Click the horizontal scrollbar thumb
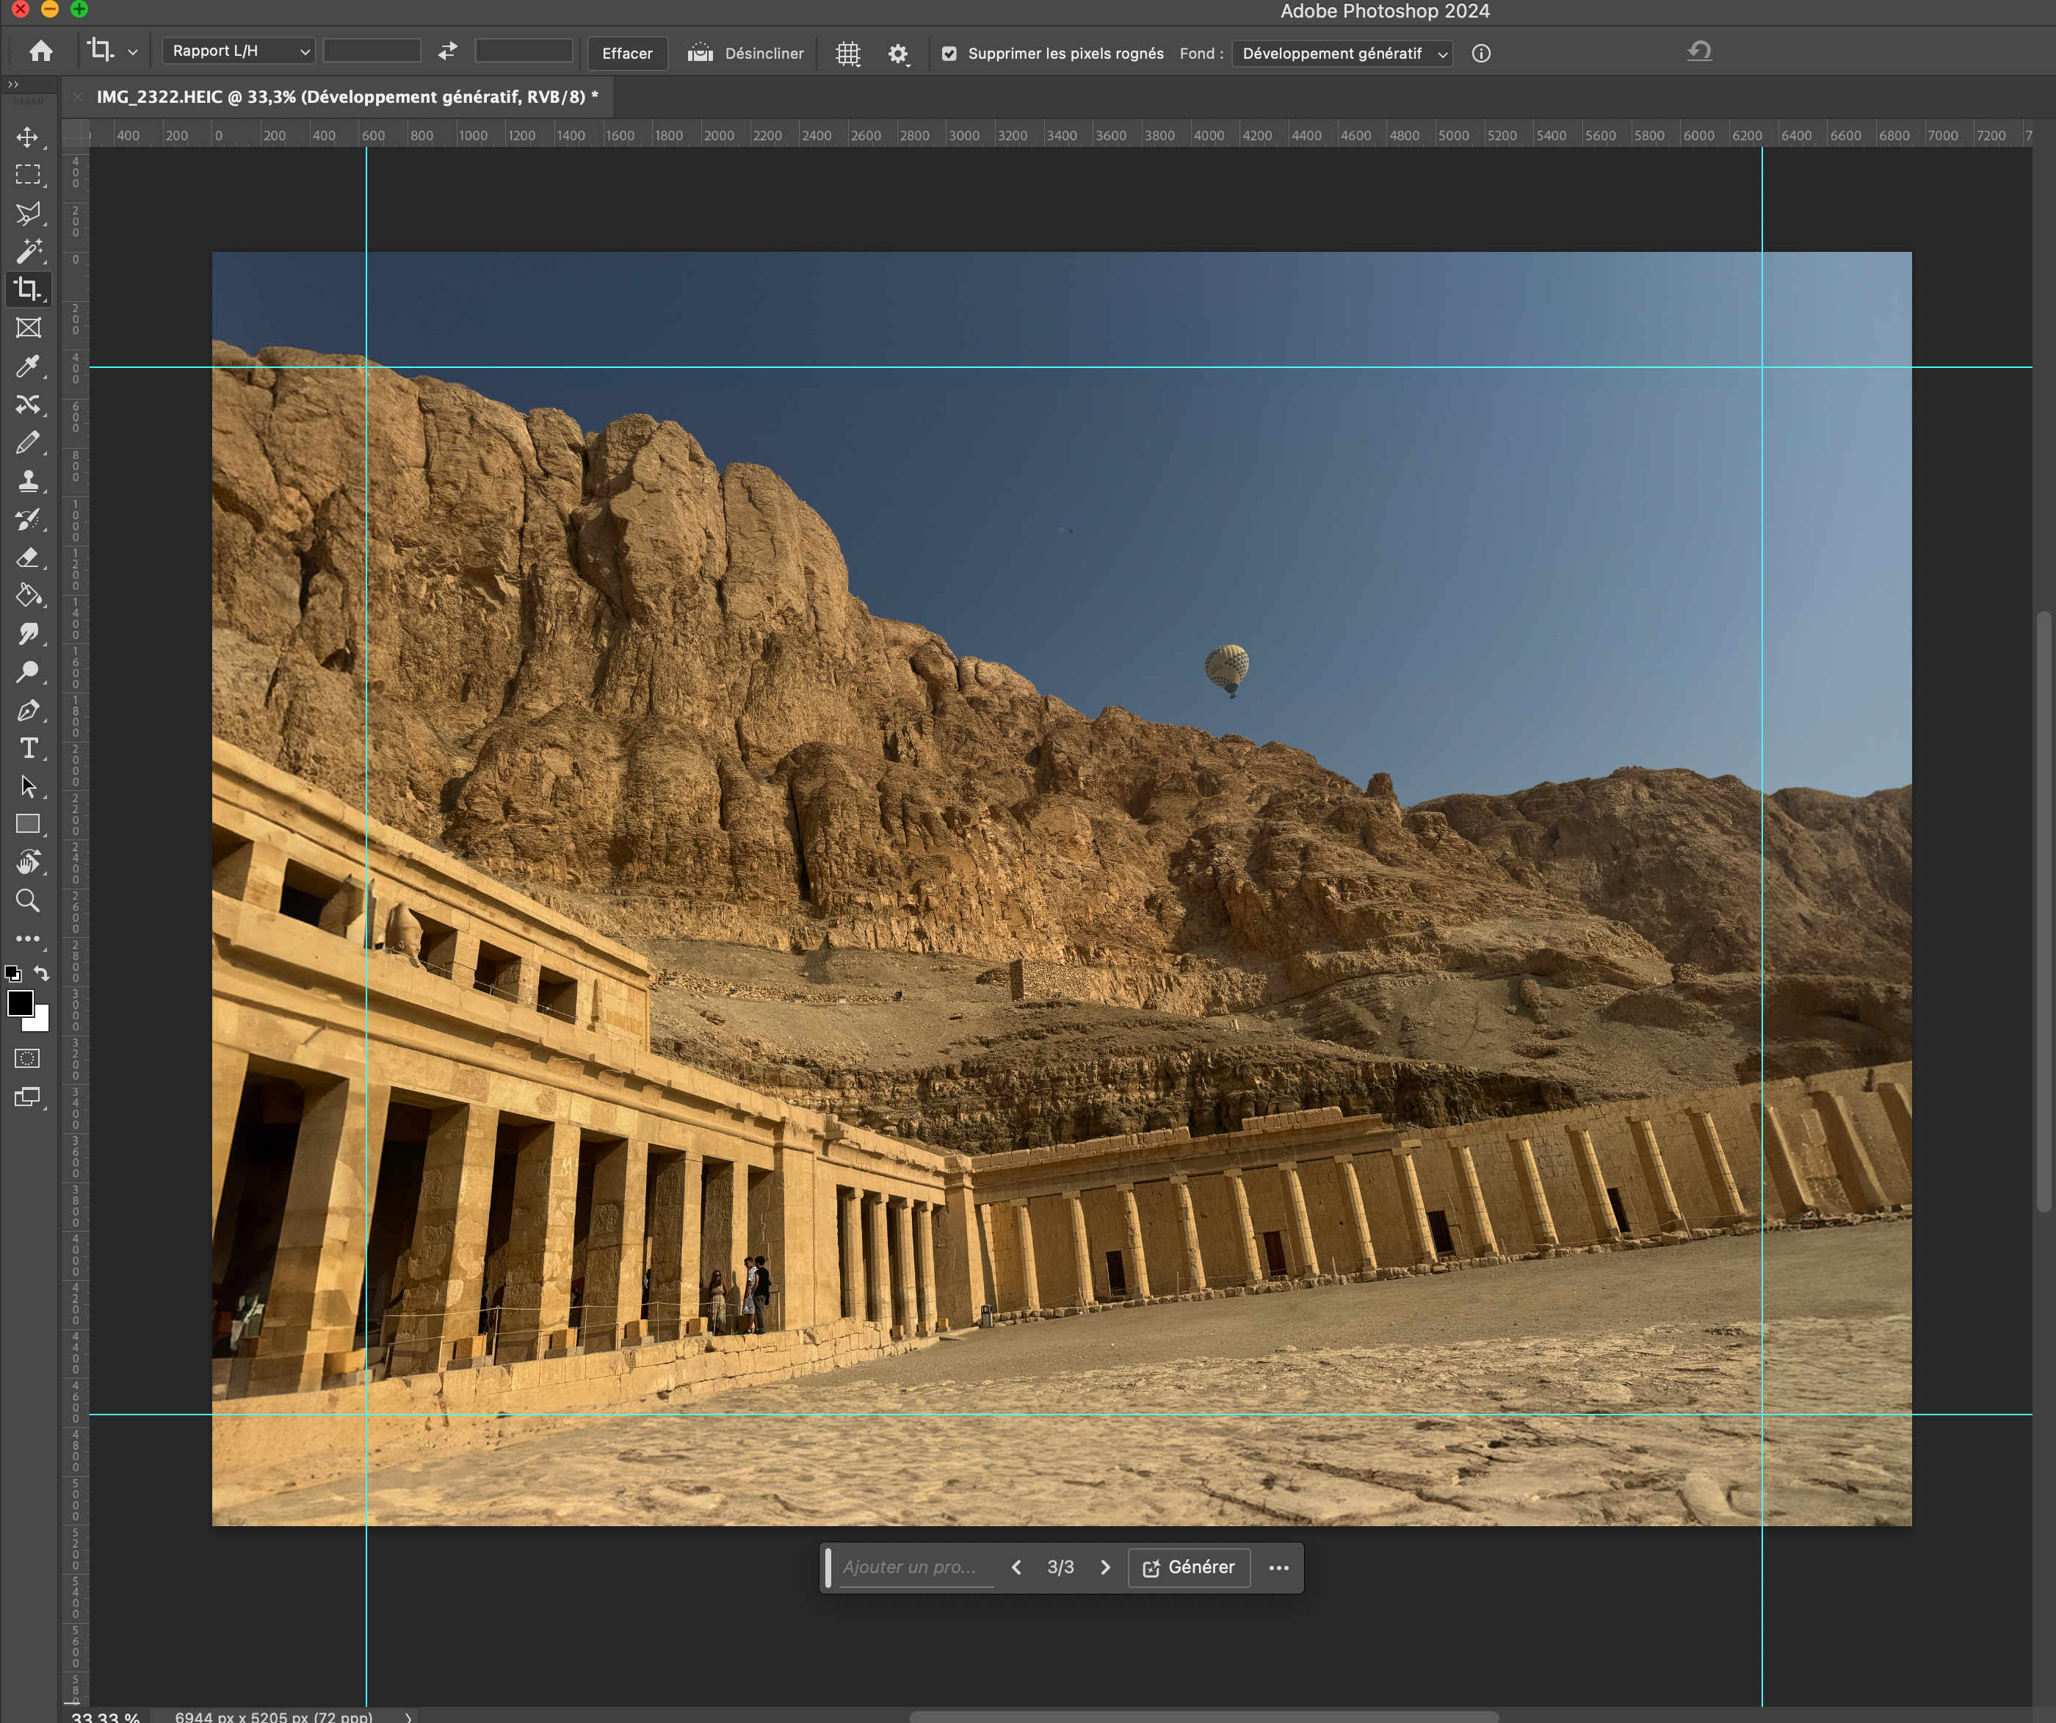Image resolution: width=2056 pixels, height=1723 pixels. click(x=1204, y=1716)
